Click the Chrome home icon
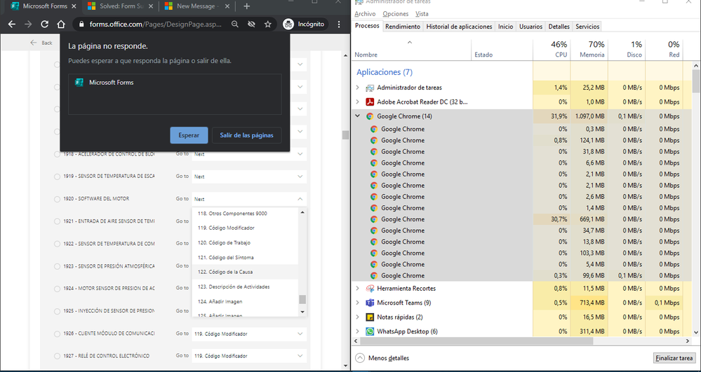This screenshot has width=701, height=372. click(61, 24)
